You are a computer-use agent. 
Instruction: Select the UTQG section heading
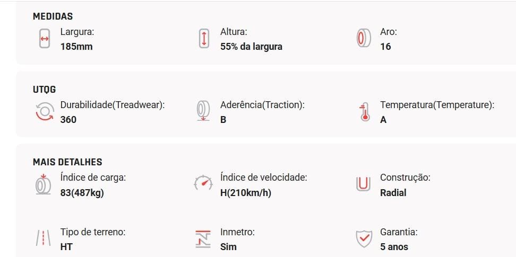point(45,90)
